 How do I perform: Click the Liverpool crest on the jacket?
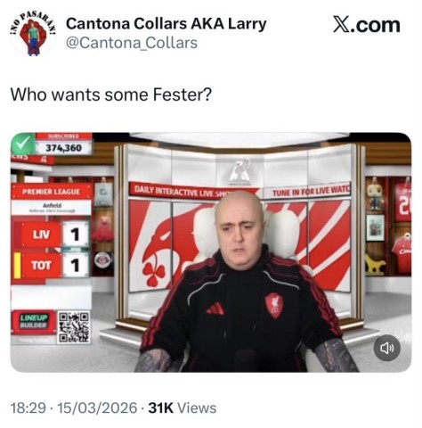[274, 305]
